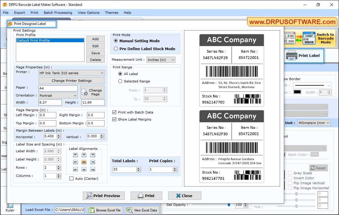
Task: Open the Themes menu
Action: pos(112,13)
